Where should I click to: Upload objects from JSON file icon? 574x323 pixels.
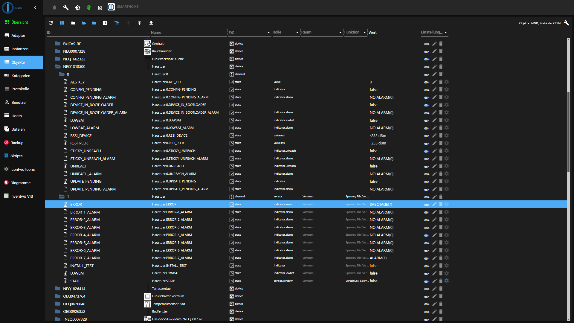pyautogui.click(x=139, y=23)
